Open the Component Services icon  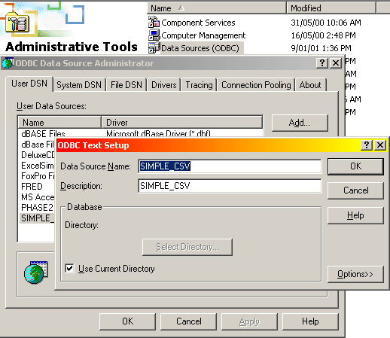[154, 22]
